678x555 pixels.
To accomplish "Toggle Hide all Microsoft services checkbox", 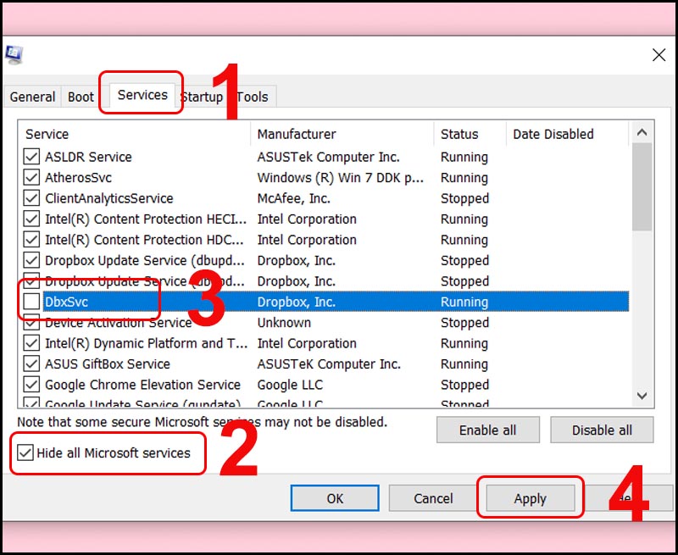I will 25,453.
